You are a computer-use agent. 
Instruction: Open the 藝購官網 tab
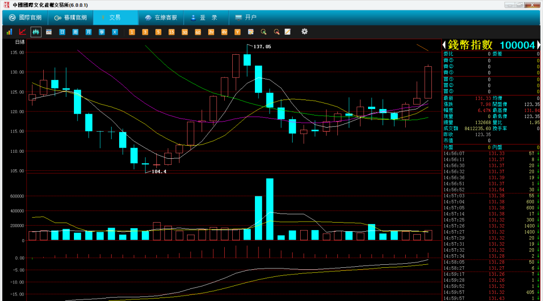coord(70,18)
